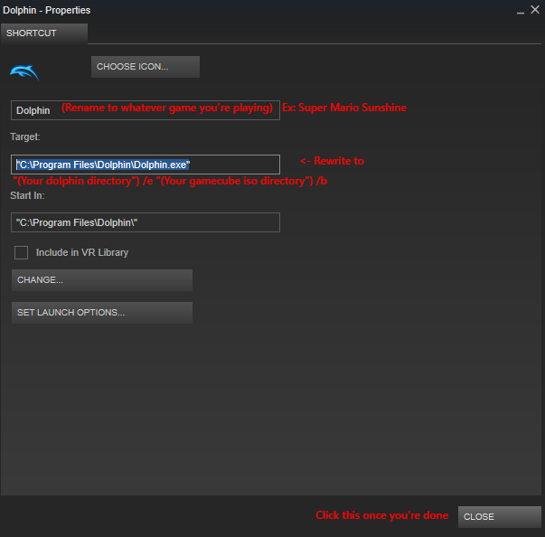Image resolution: width=545 pixels, height=537 pixels.
Task: Click the Start In path field
Action: [146, 222]
